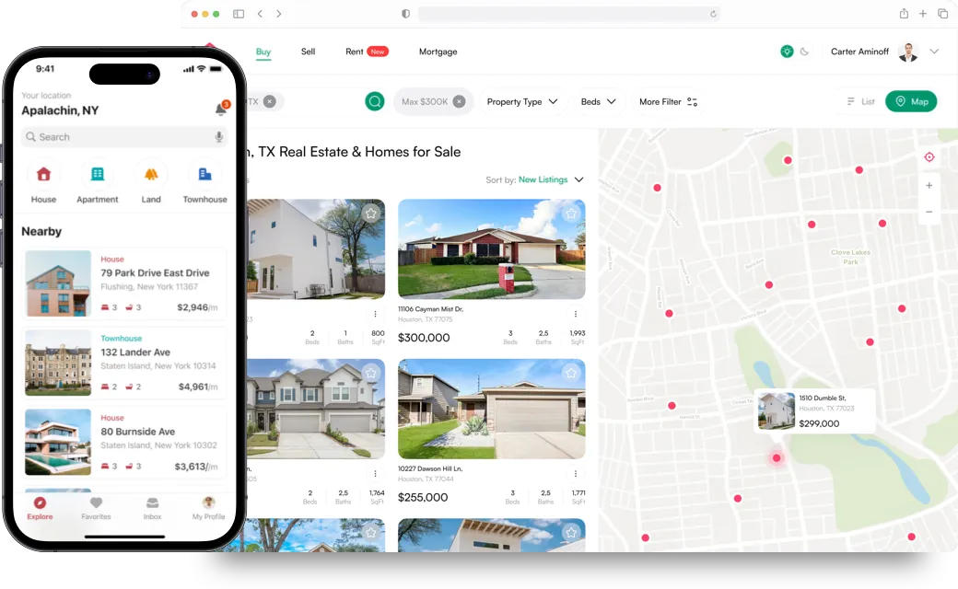Image resolution: width=958 pixels, height=589 pixels.
Task: Toggle dark mode moon icon
Action: (x=804, y=52)
